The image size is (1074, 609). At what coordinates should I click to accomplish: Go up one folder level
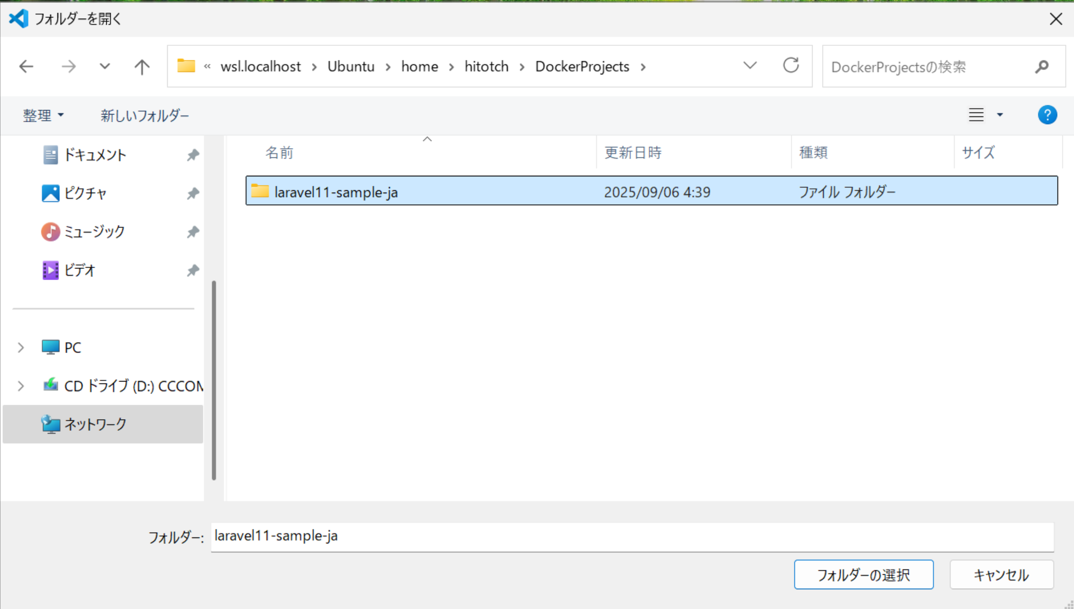(142, 66)
